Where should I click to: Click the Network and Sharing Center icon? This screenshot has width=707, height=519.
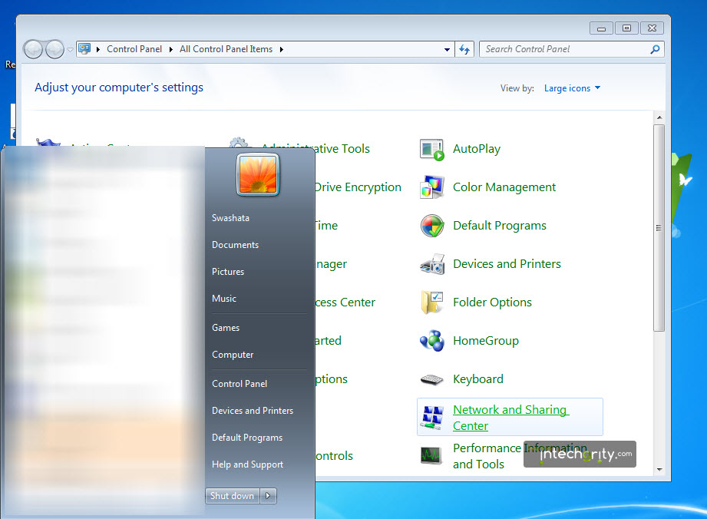[432, 418]
